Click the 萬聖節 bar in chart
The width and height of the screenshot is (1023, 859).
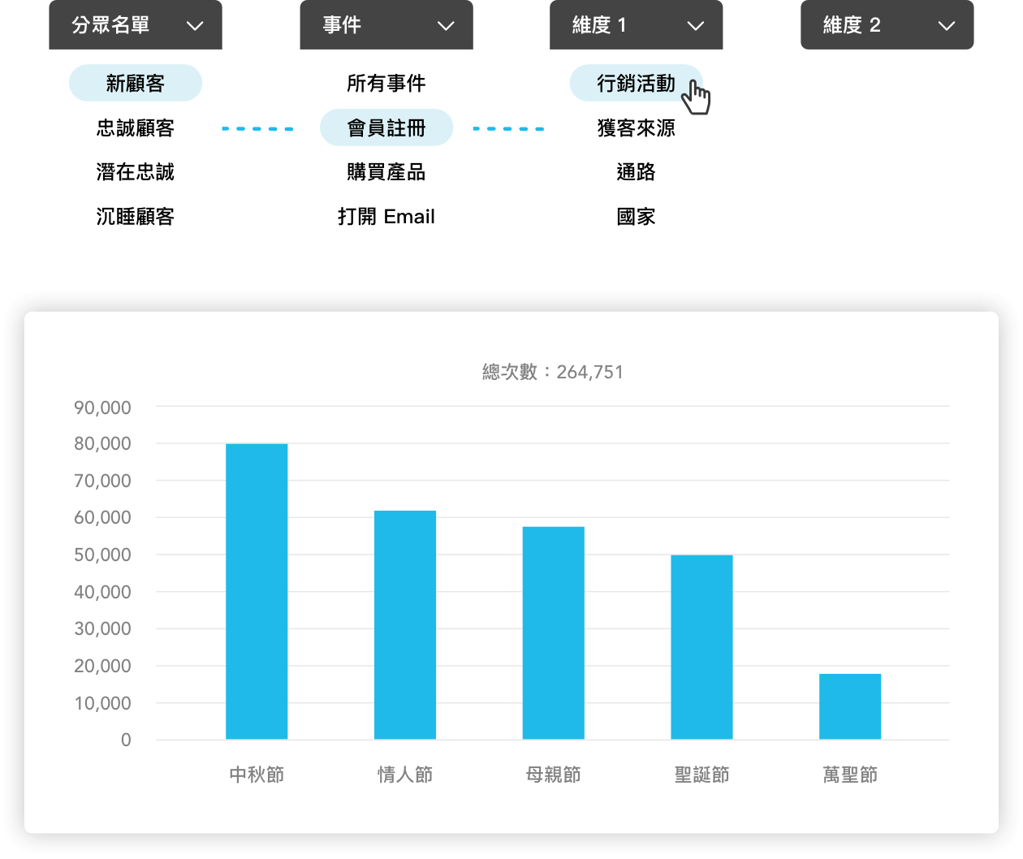click(x=850, y=706)
